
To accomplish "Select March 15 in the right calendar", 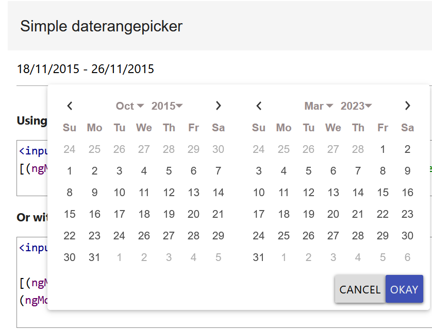I will 383,192.
